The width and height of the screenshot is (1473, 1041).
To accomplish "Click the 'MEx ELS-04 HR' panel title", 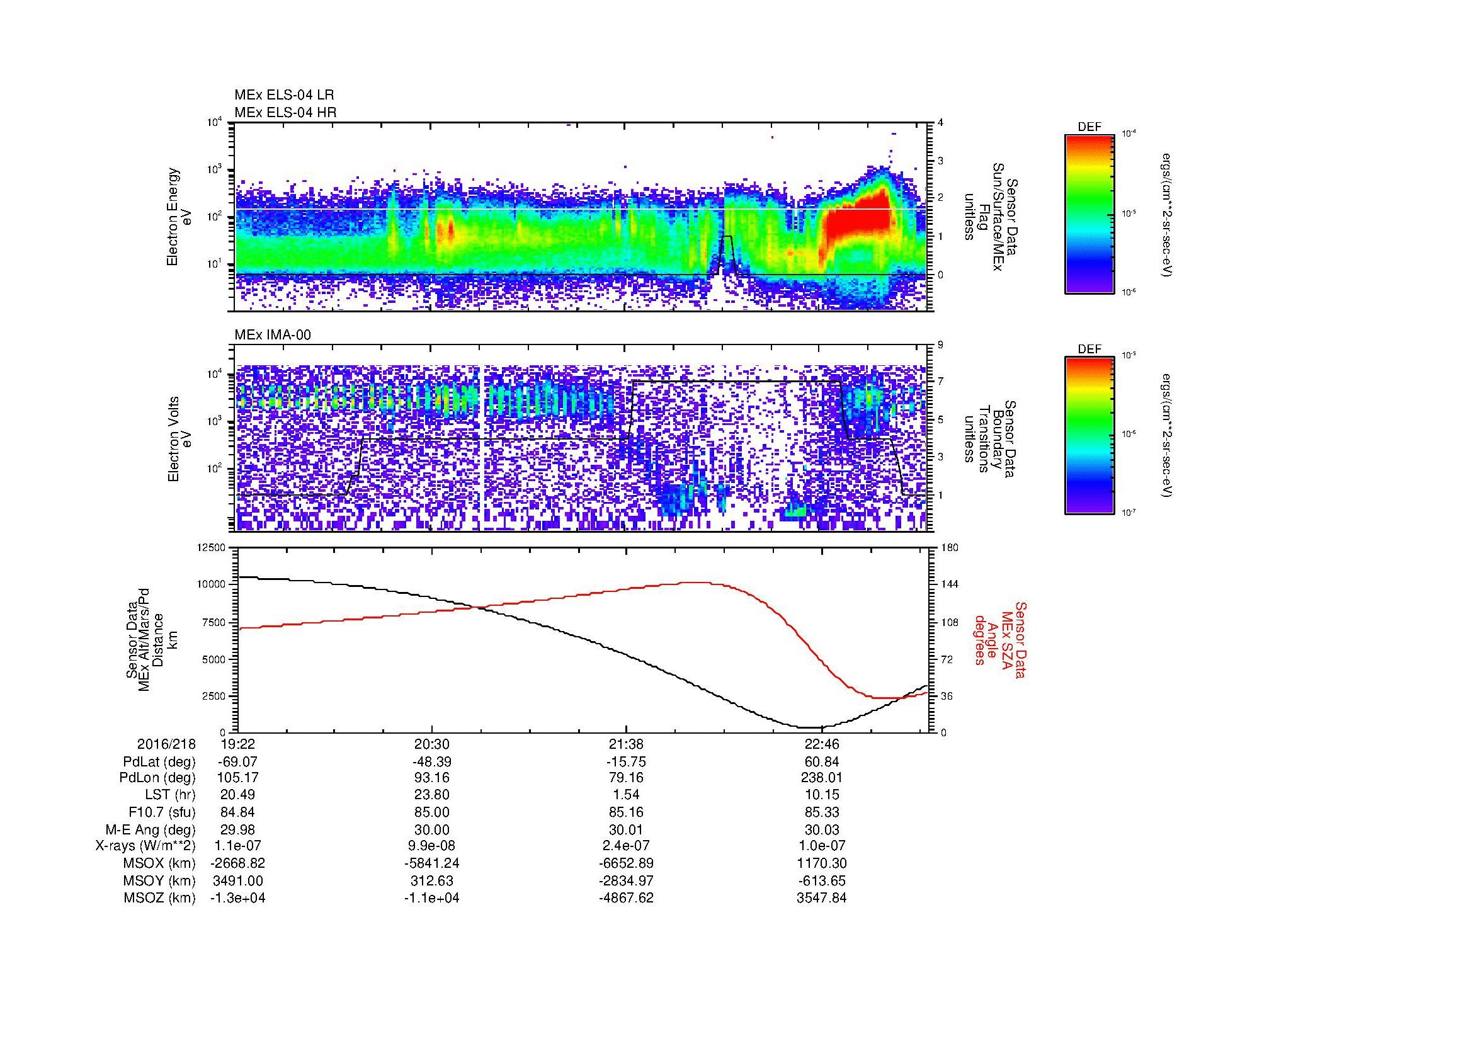I will [x=285, y=113].
